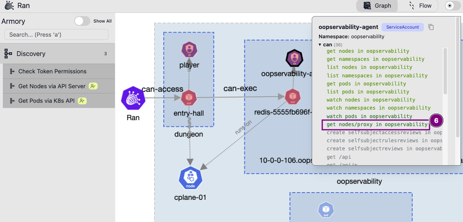Image resolution: width=463 pixels, height=222 pixels.
Task: Select the oopservability-agent service account node
Action: (x=294, y=59)
